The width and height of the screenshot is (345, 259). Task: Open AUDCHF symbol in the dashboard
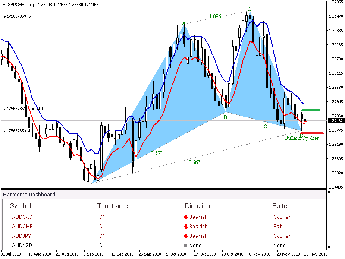pyautogui.click(x=22, y=226)
